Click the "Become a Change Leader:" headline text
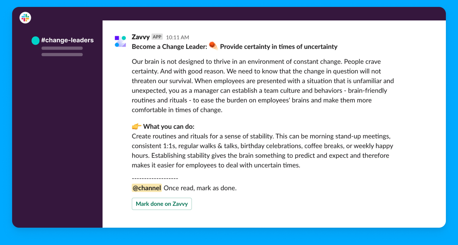The width and height of the screenshot is (458, 245). 169,47
